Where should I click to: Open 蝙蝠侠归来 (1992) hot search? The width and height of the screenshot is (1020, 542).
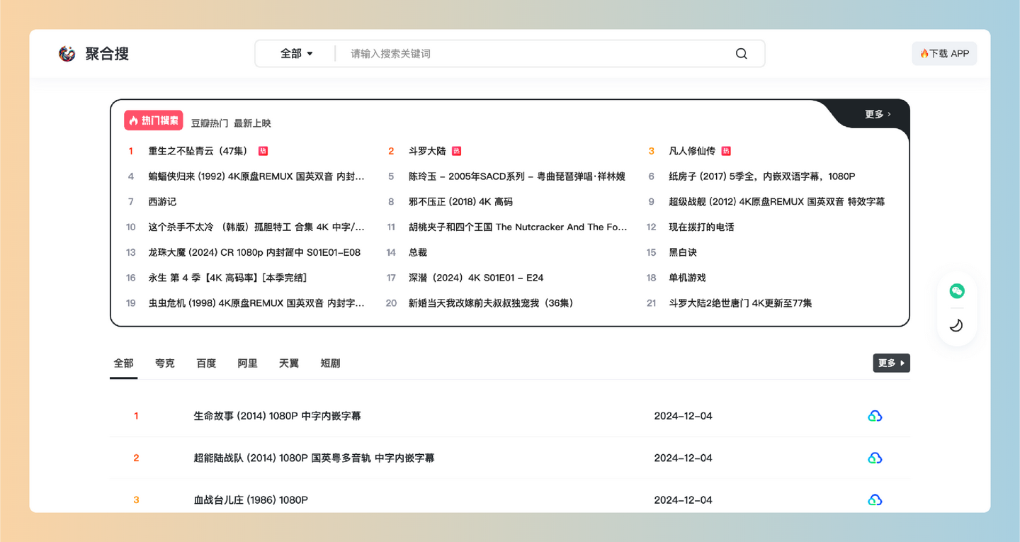(256, 176)
